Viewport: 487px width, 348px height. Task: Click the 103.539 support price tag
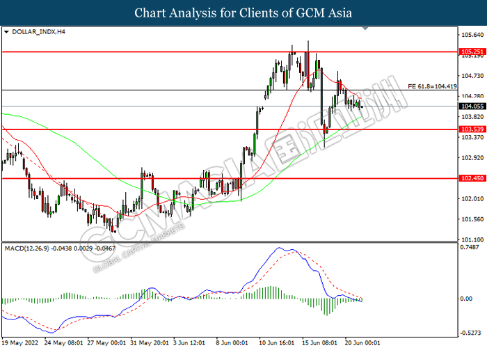pos(472,129)
